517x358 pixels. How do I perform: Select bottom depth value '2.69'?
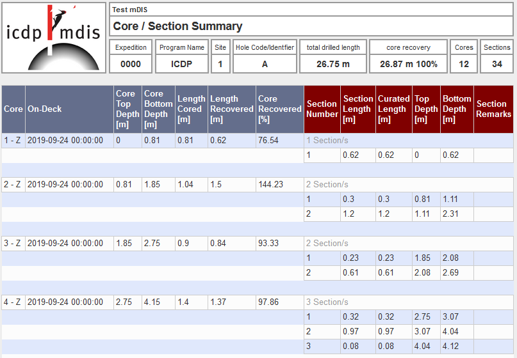click(x=450, y=272)
